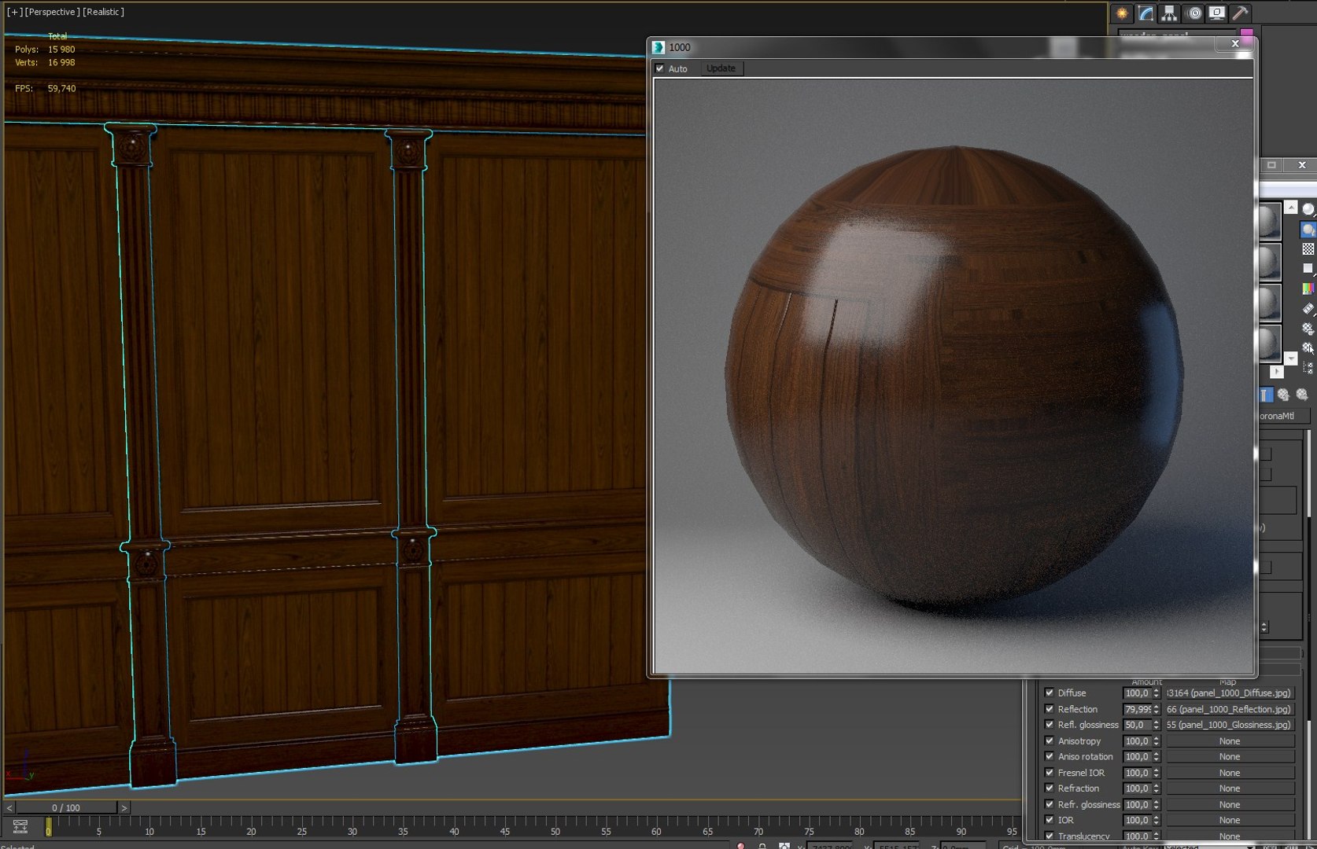Toggle the Refraction map checkbox
This screenshot has height=849, width=1317.
pyautogui.click(x=1049, y=788)
